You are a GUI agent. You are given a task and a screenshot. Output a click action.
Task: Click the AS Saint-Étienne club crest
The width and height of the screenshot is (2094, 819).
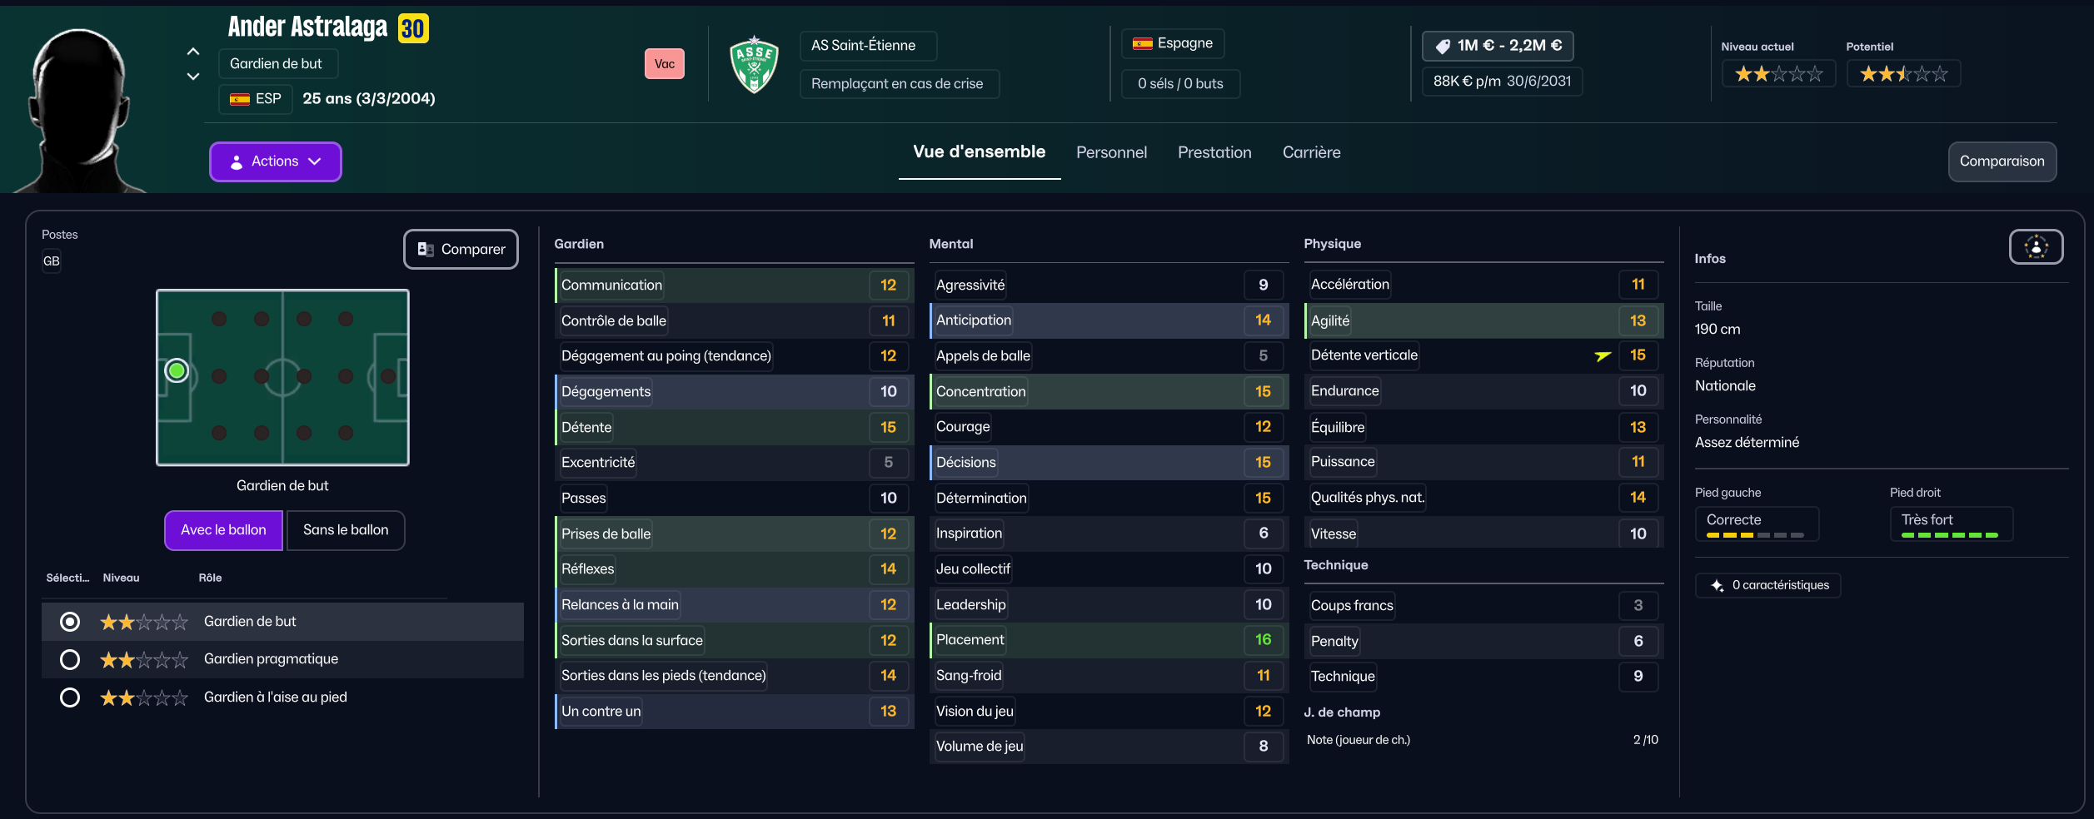[x=754, y=65]
